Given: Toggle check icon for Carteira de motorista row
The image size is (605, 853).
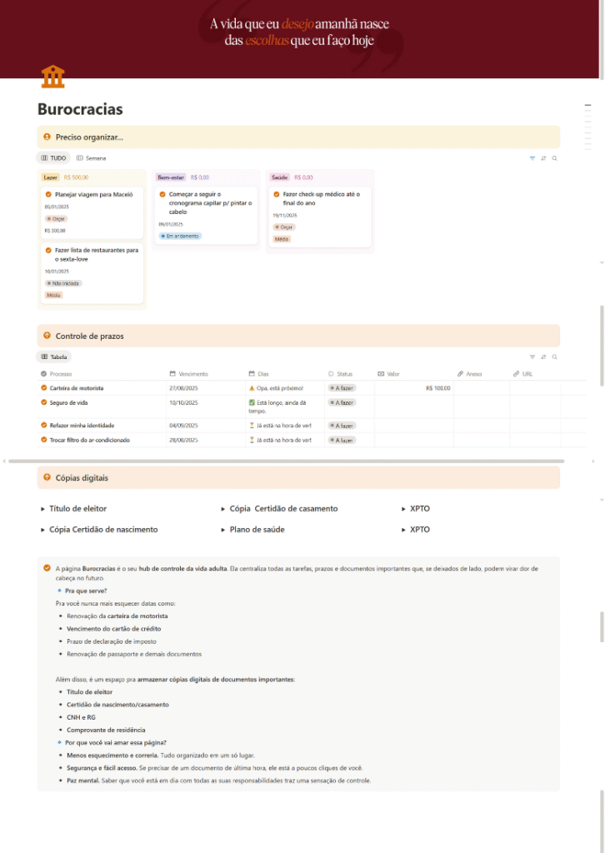Looking at the screenshot, I should [43, 388].
